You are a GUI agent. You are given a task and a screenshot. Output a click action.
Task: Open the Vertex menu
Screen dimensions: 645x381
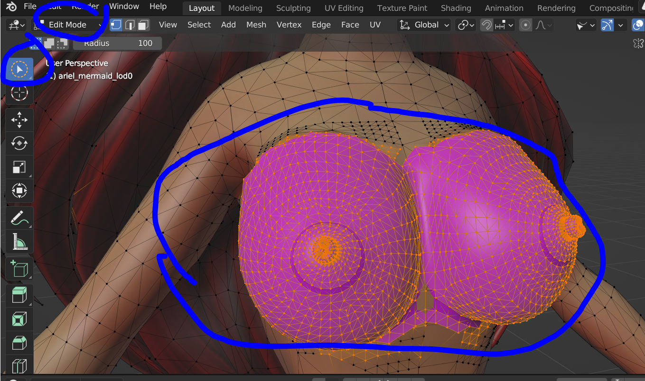[289, 25]
